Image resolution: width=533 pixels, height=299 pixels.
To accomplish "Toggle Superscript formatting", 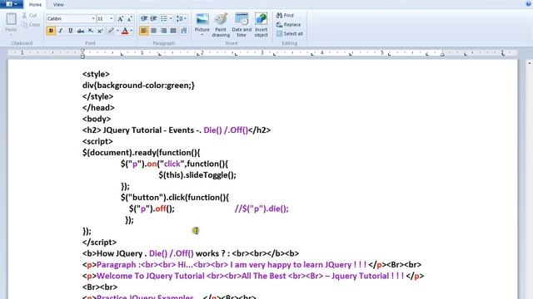I will 100,31.
